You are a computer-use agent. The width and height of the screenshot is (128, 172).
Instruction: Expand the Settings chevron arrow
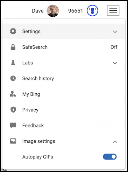point(115,31)
